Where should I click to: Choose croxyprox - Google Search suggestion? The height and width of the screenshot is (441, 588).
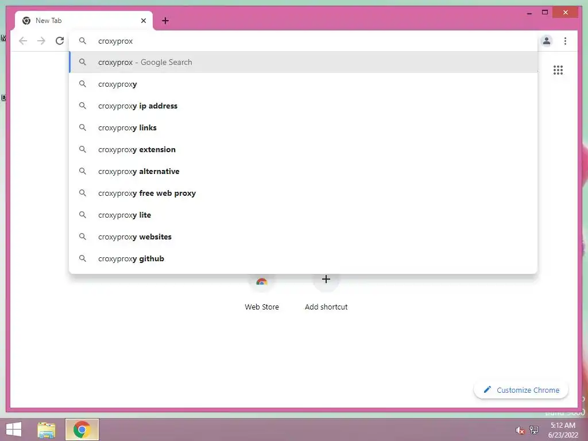(303, 62)
